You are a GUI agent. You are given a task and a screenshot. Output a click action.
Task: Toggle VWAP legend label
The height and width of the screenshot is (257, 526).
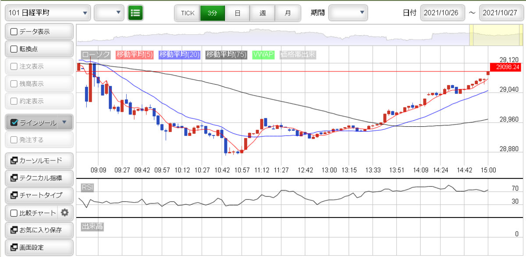point(263,55)
